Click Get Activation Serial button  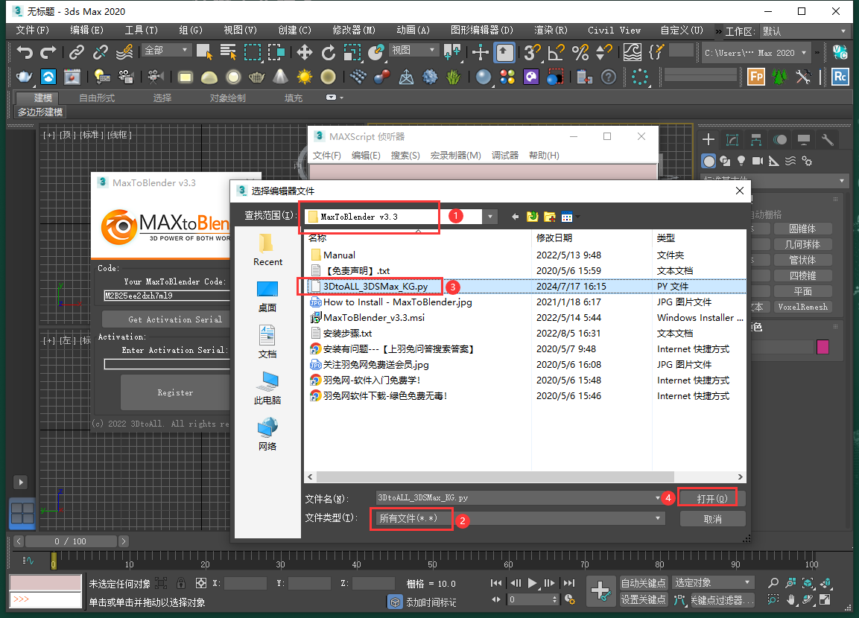click(x=175, y=319)
